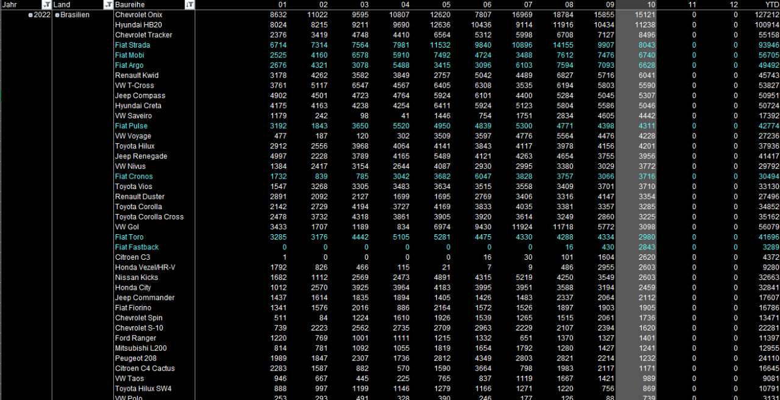Select the Jeep Compass row label
Image resolution: width=780 pixels, height=400 pixels.
(140, 96)
